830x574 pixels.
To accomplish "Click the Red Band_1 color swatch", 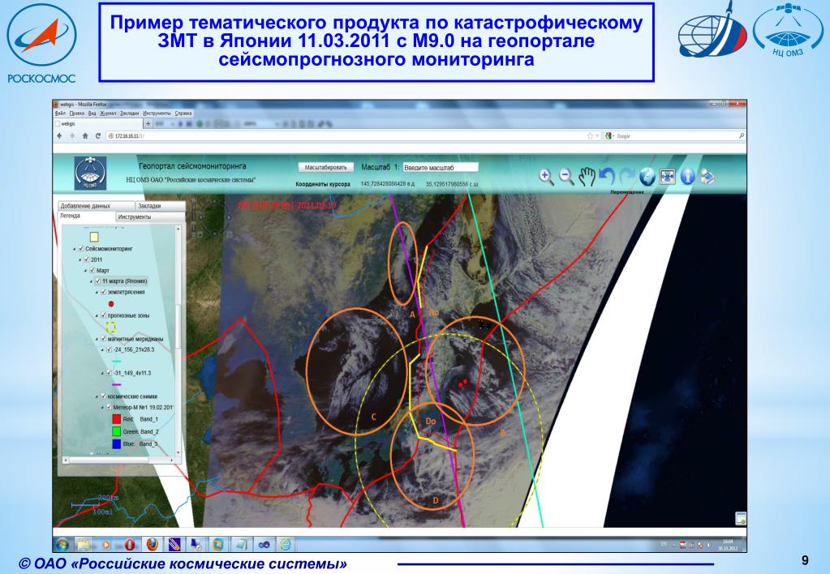I will (x=117, y=419).
